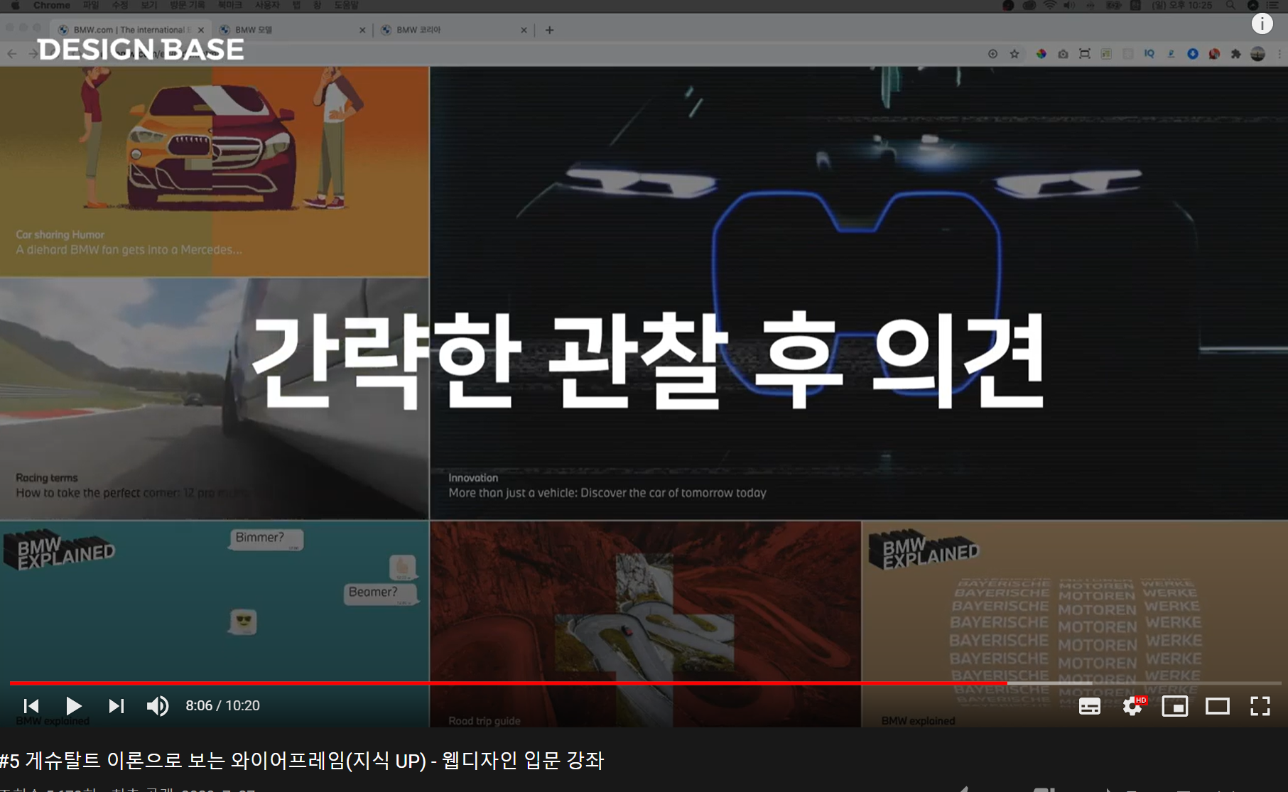Skip to the next video
This screenshot has width=1288, height=792.
[116, 705]
